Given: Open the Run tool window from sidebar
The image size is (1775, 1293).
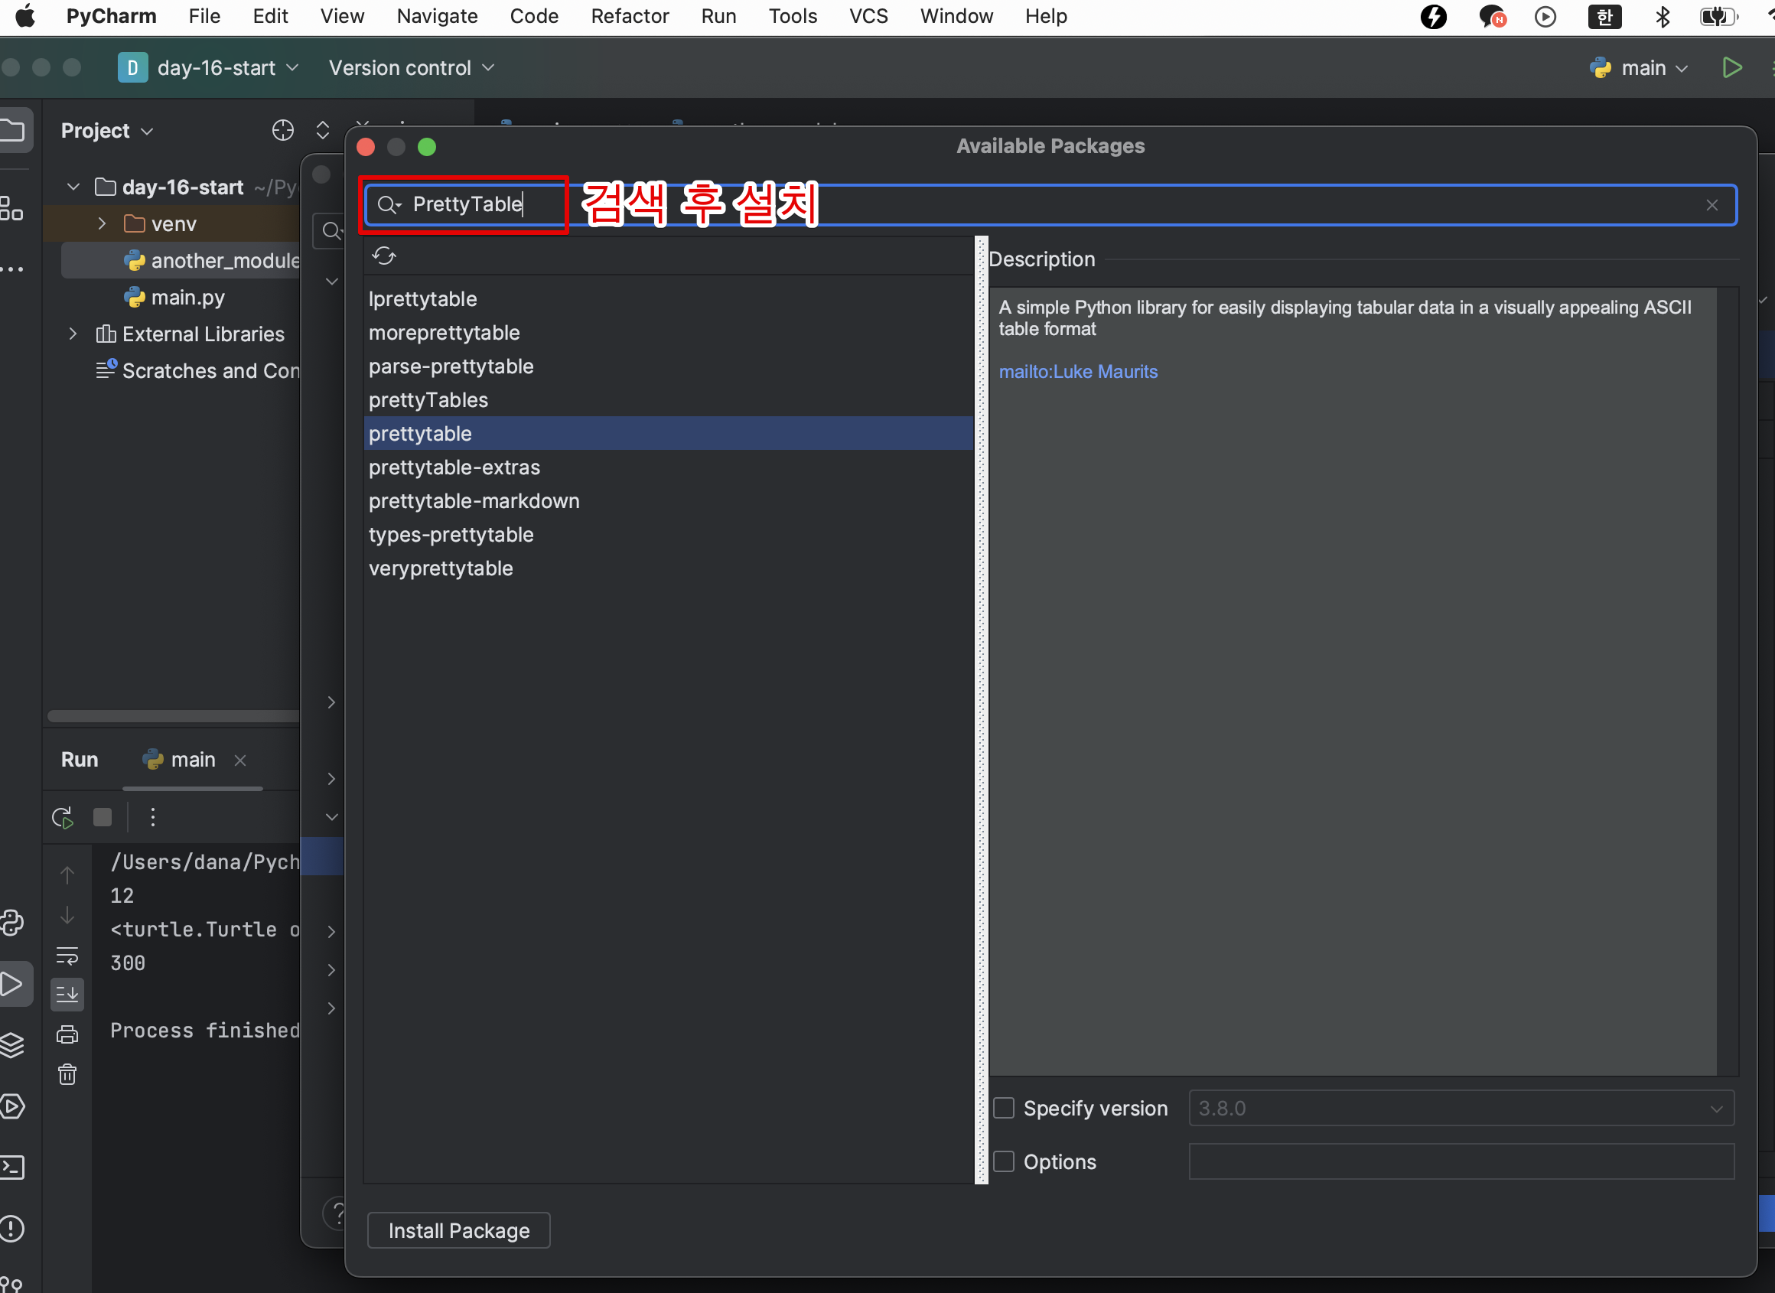Looking at the screenshot, I should point(11,984).
